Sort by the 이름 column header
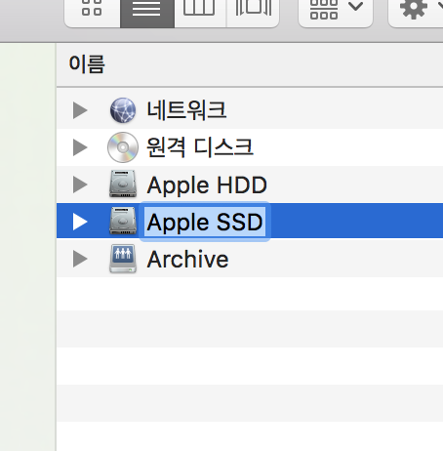This screenshot has width=443, height=451. [250, 64]
